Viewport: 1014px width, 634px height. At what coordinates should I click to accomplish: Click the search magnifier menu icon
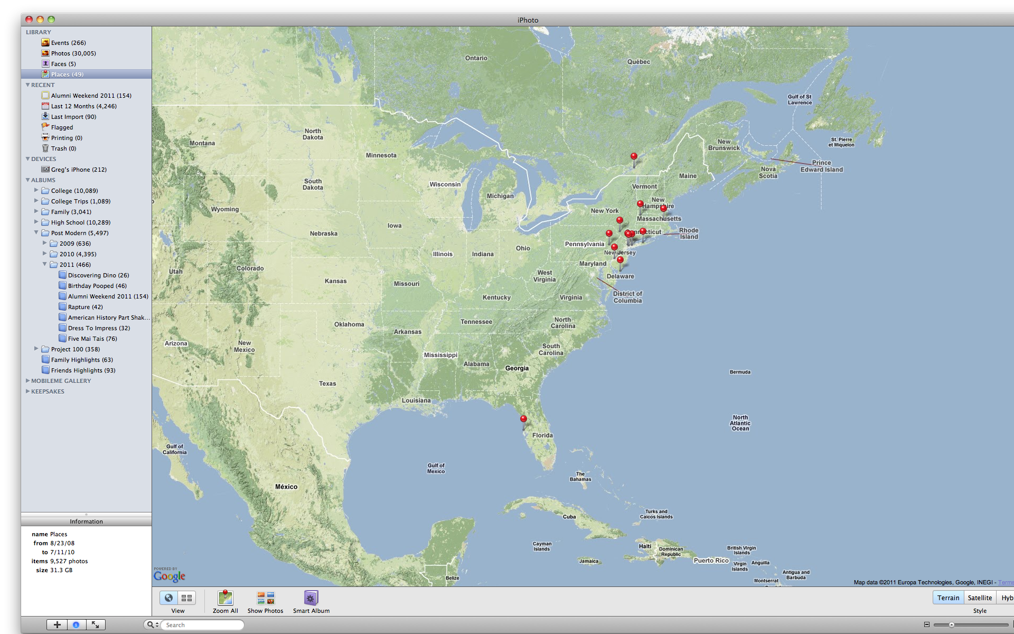pyautogui.click(x=152, y=625)
